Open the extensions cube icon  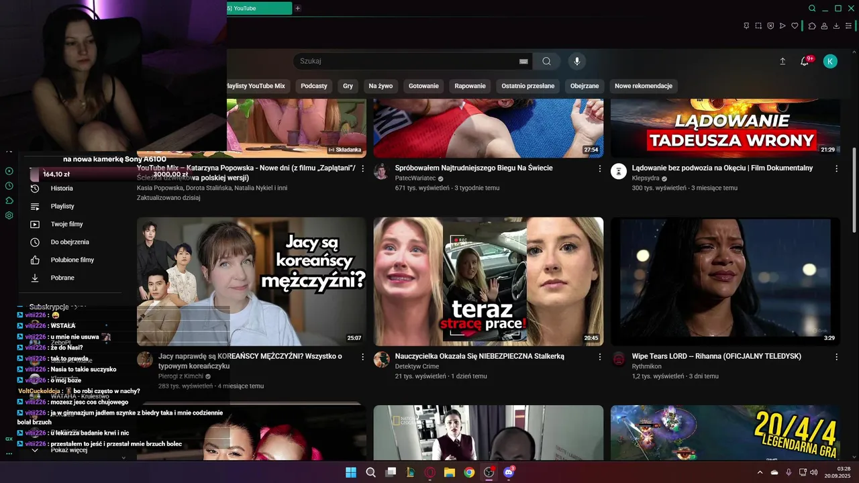coord(812,26)
